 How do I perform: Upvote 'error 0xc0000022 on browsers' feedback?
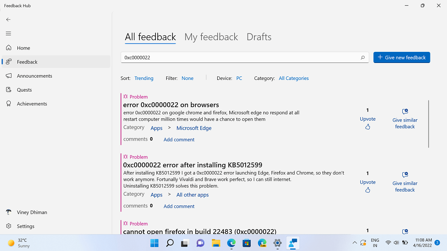(367, 122)
